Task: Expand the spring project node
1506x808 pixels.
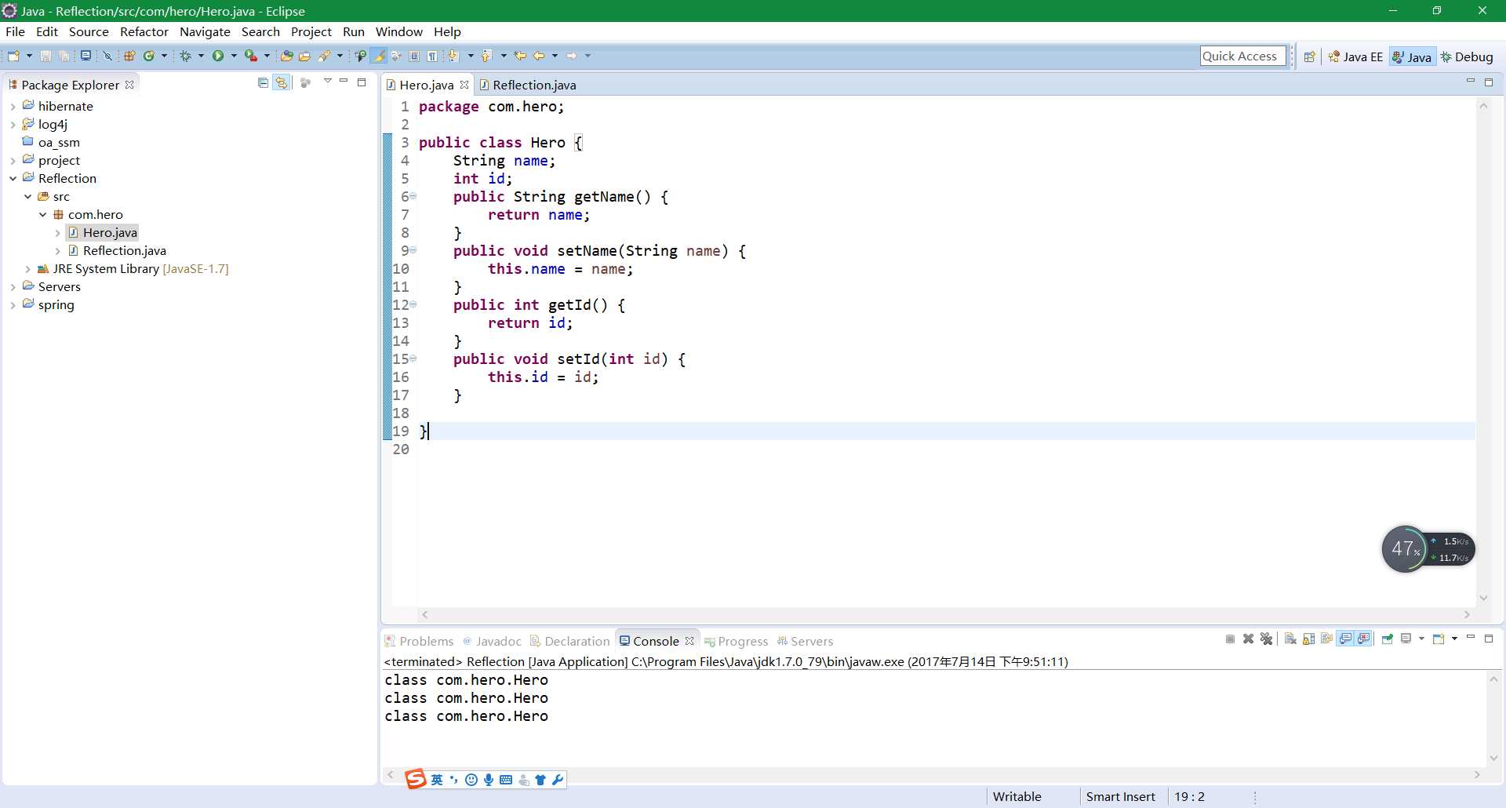Action: [13, 305]
